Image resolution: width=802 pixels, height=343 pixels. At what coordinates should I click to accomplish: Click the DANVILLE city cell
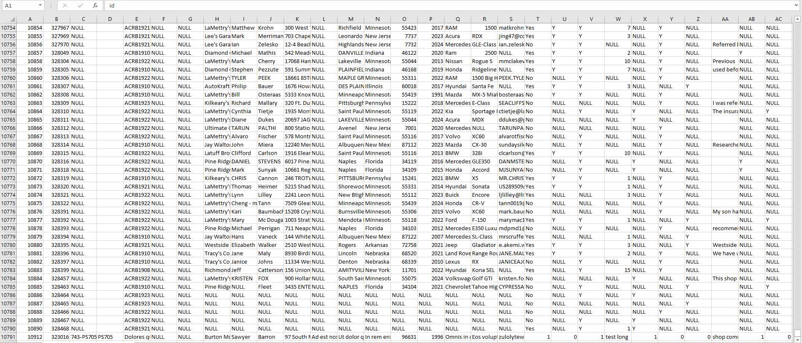pos(350,53)
